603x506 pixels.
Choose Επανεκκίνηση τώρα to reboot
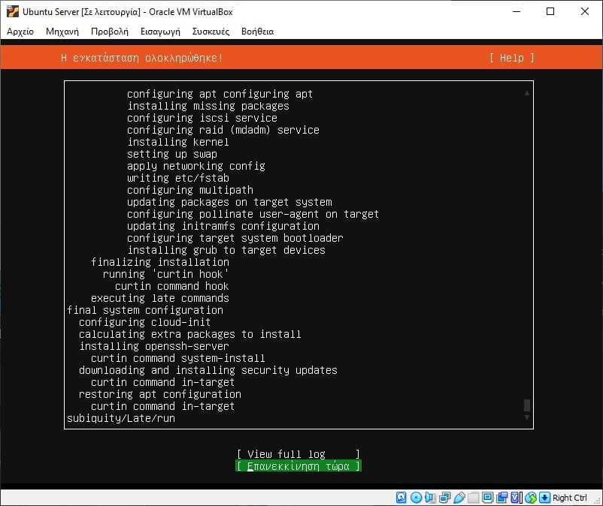(x=298, y=466)
